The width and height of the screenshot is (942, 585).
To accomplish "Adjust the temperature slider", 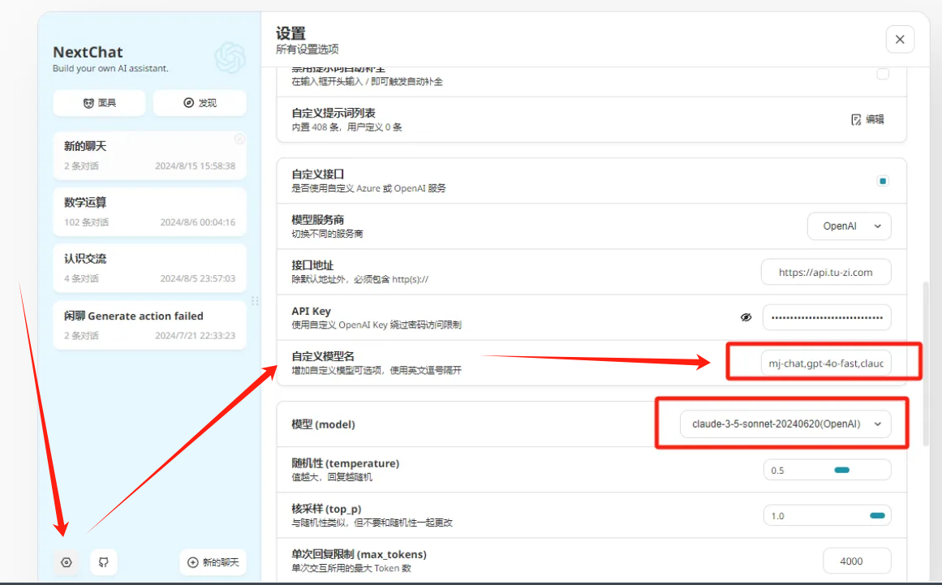I will (x=841, y=470).
